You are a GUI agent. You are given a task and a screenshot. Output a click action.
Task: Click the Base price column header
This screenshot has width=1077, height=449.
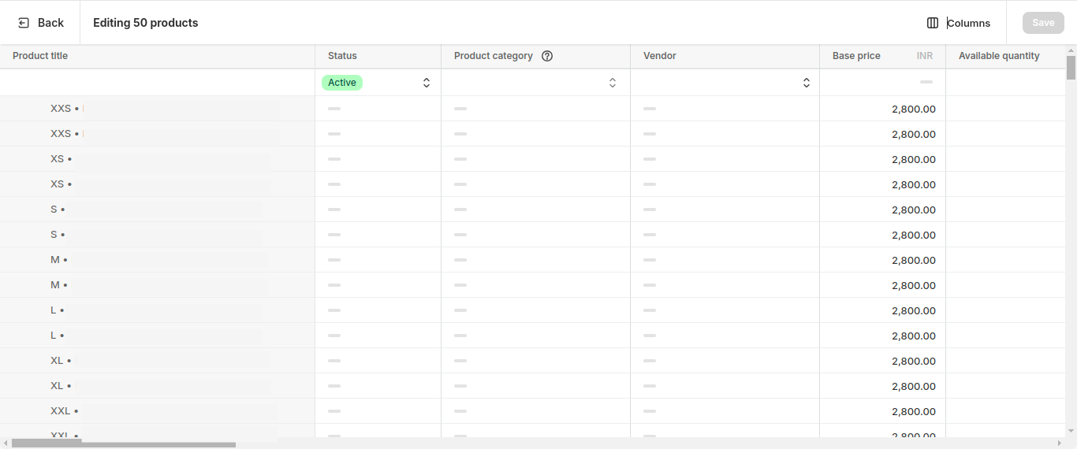(856, 56)
